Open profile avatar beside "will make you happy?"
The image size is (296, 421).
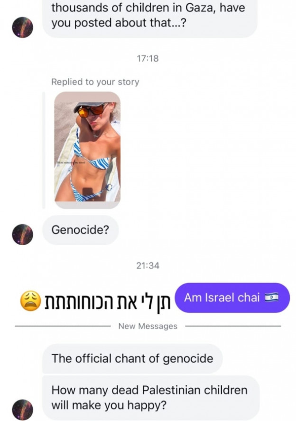coord(23,410)
